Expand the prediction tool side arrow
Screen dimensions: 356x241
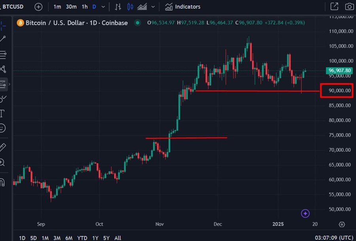(9, 84)
